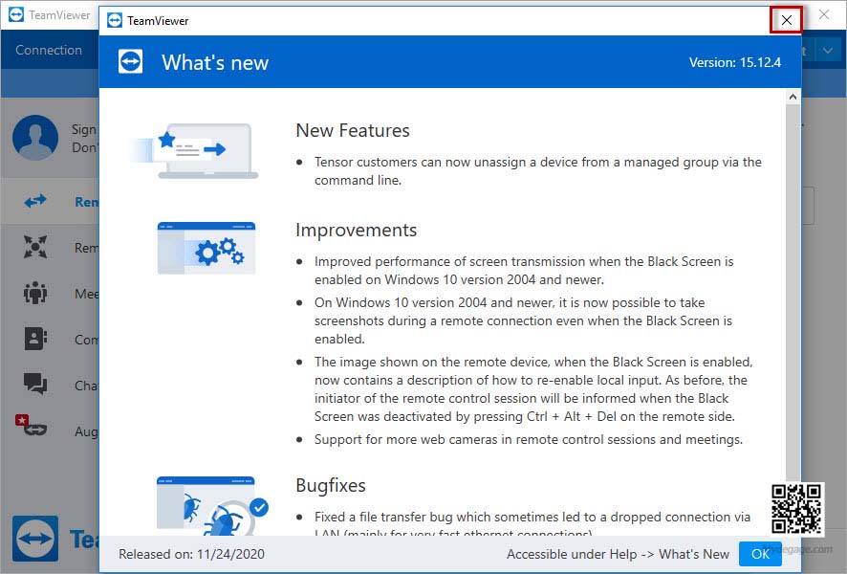Click the TeamViewer logo beside What's new header
847x574 pixels.
(131, 61)
